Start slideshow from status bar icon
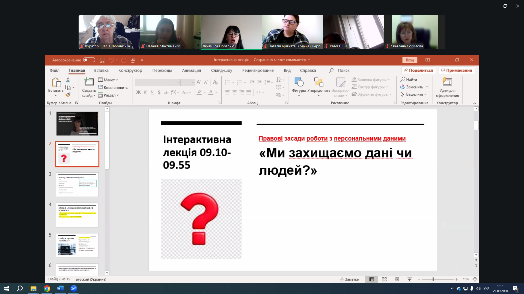The height and width of the screenshot is (294, 524). pyautogui.click(x=409, y=279)
